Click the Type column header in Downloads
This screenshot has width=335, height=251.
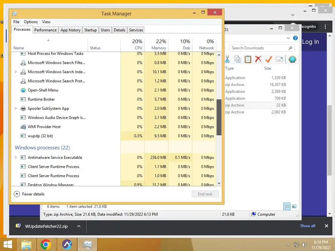[x=243, y=68]
